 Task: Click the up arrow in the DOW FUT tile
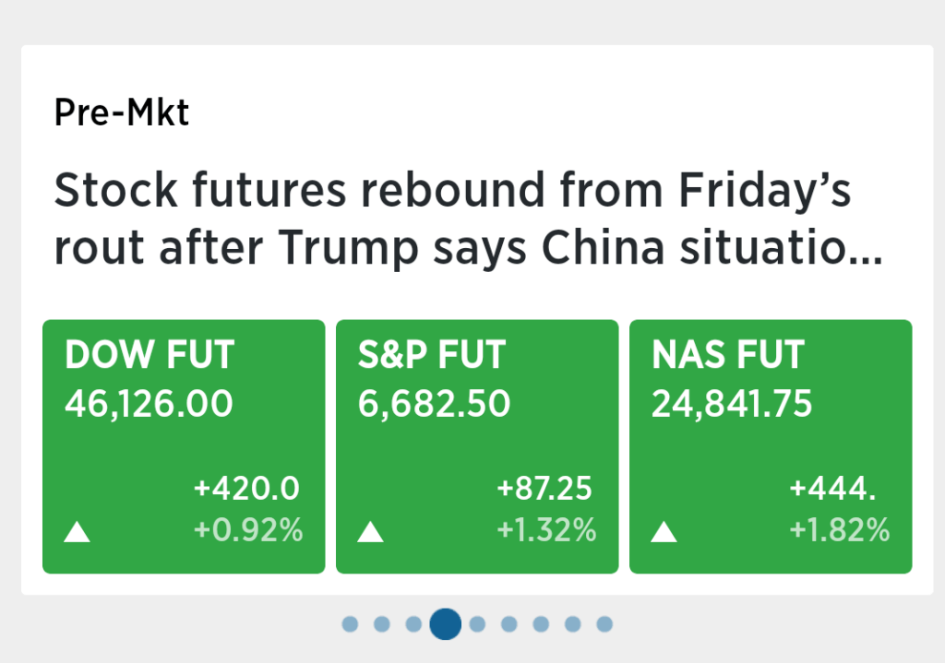78,532
